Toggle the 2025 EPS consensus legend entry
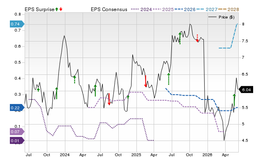 [x=163, y=9]
